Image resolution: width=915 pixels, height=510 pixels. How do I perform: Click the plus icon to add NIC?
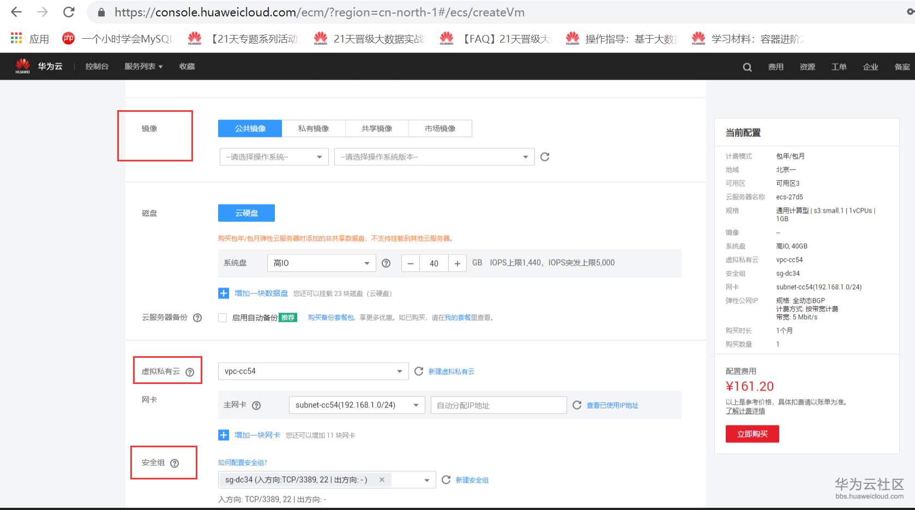224,435
